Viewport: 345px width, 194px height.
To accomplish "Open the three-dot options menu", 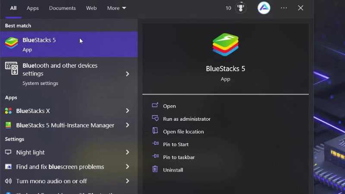I will click(284, 8).
